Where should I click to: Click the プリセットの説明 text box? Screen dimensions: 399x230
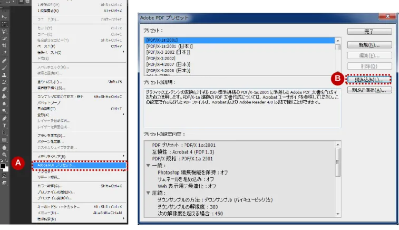tap(242, 108)
